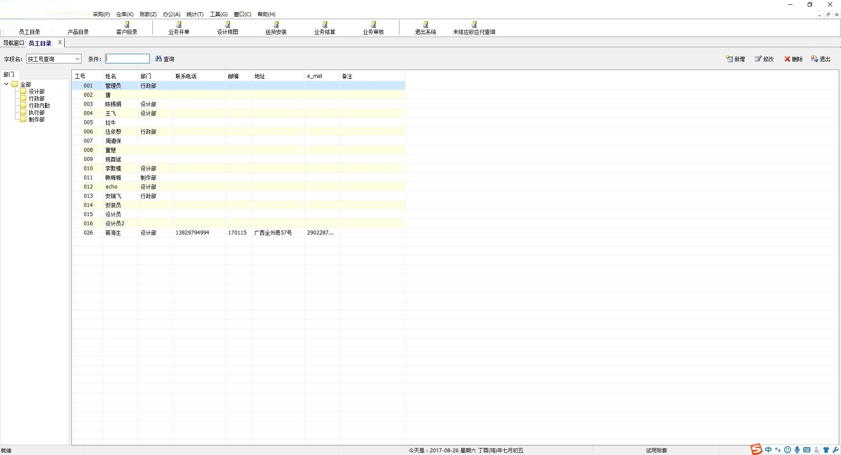Open the 工具(G) menu
The image size is (841, 455).
point(219,14)
